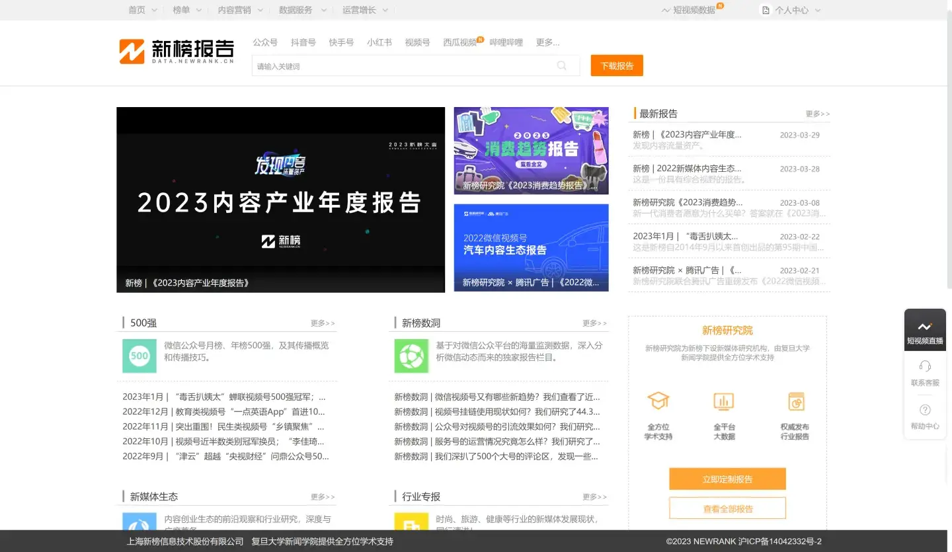The height and width of the screenshot is (552, 952).
Task: Click the 下载报告 button
Action: (x=617, y=65)
